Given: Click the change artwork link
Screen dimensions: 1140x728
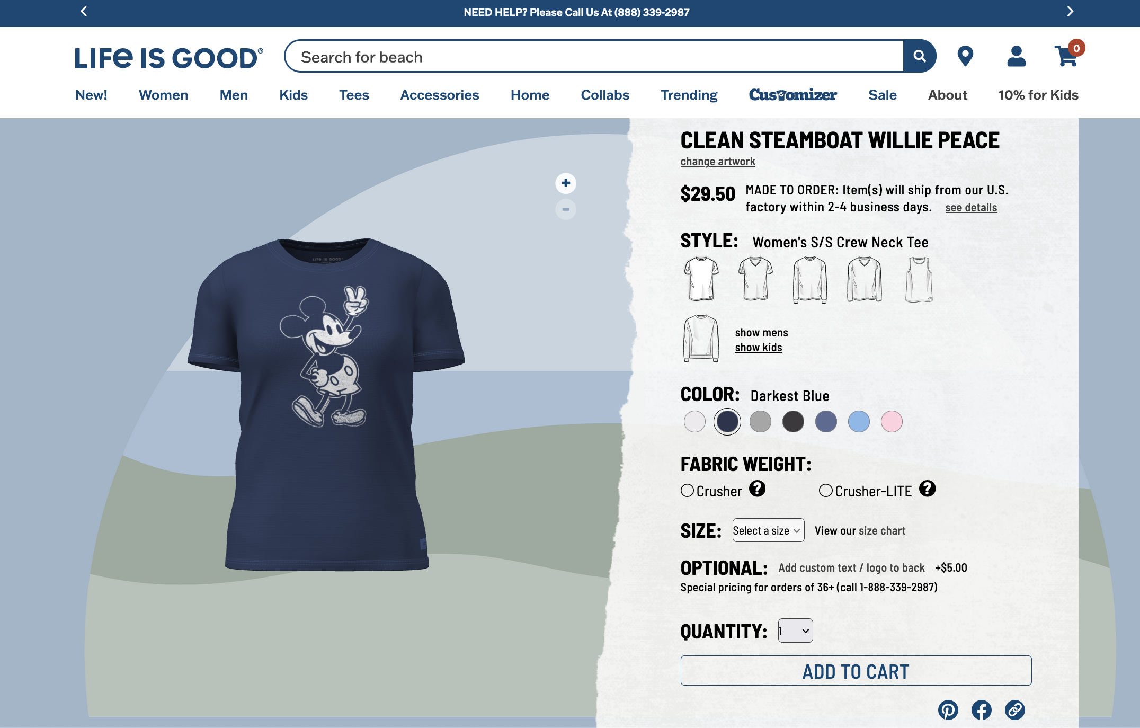Looking at the screenshot, I should pos(718,162).
